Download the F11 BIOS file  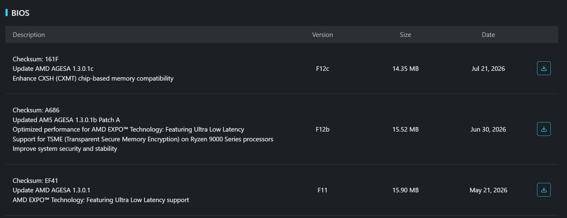(544, 190)
